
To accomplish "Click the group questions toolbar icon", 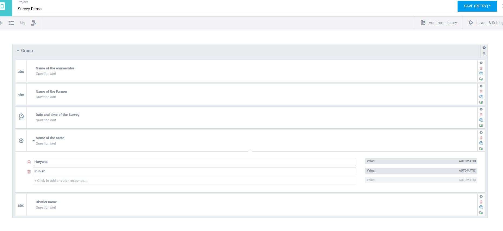I will pyautogui.click(x=22, y=23).
